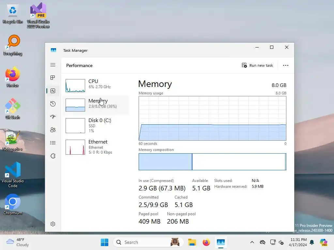Image resolution: width=334 pixels, height=250 pixels.
Task: Click the cloud sync tray icon
Action: [263, 242]
